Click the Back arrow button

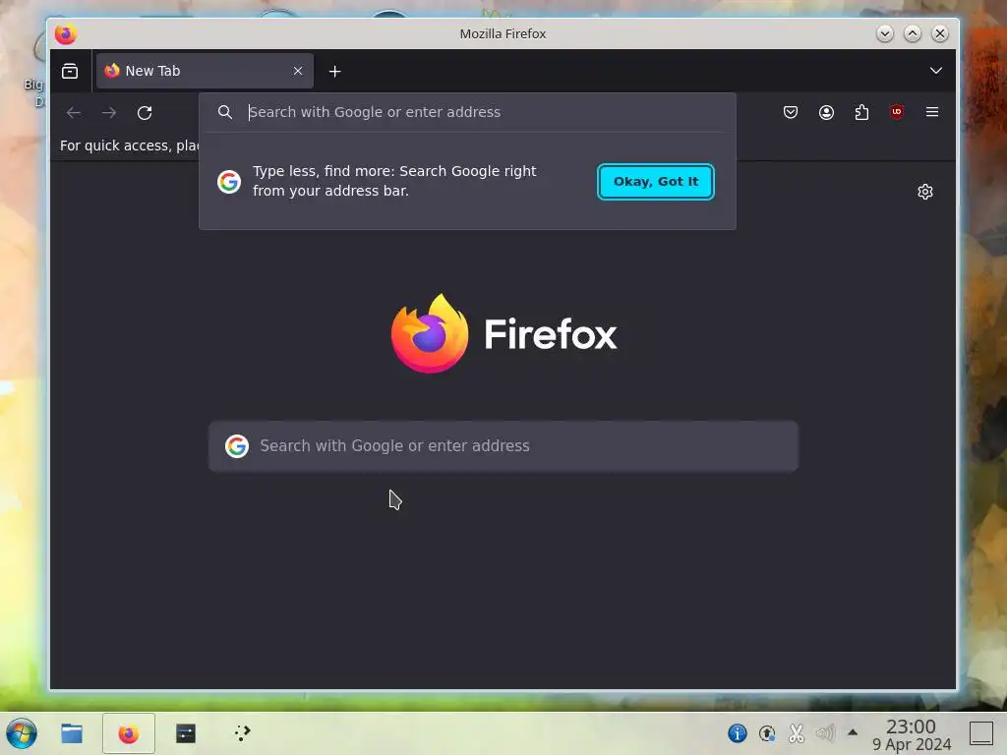73,113
